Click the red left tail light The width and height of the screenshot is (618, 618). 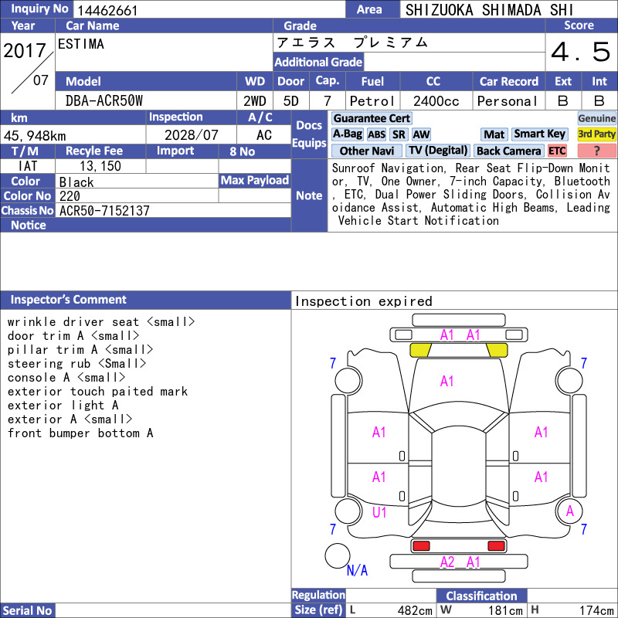pyautogui.click(x=421, y=546)
